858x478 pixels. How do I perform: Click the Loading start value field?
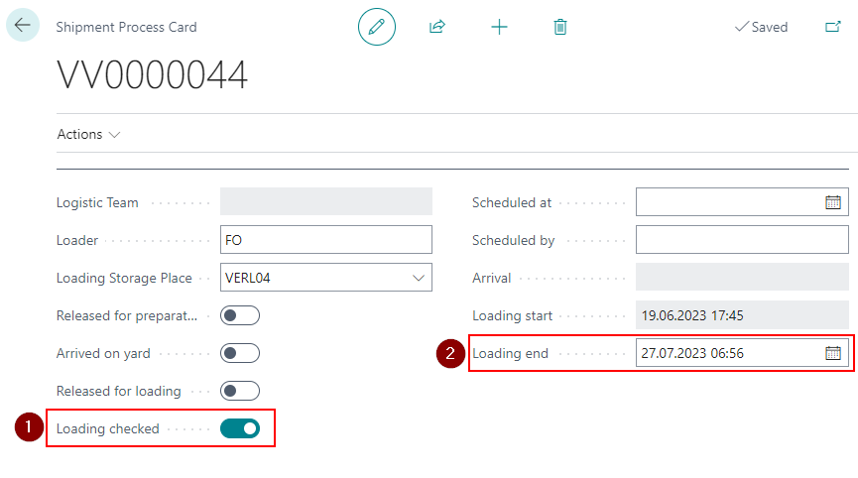coord(742,315)
